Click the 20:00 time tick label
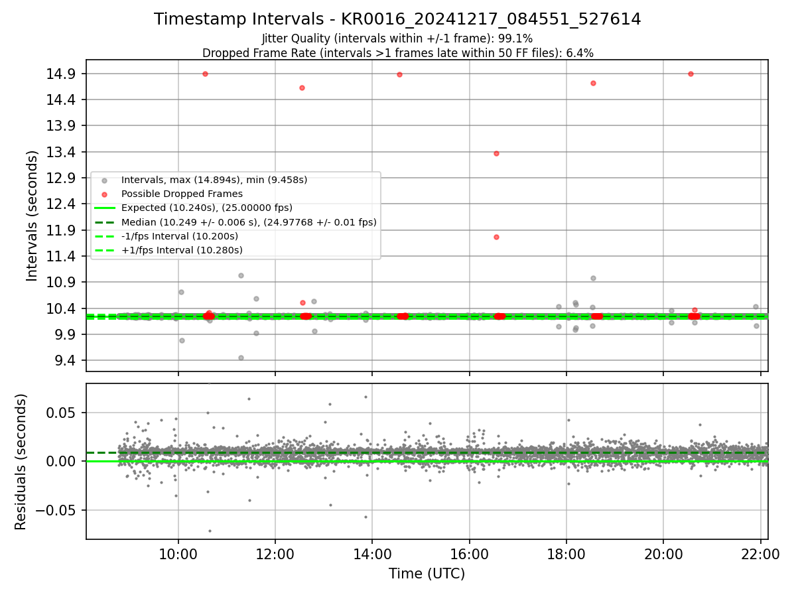The width and height of the screenshot is (796, 597). click(663, 555)
